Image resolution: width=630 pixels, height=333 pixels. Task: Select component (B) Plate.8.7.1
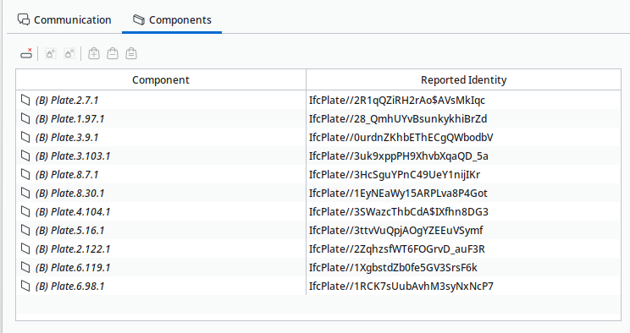[x=67, y=174]
